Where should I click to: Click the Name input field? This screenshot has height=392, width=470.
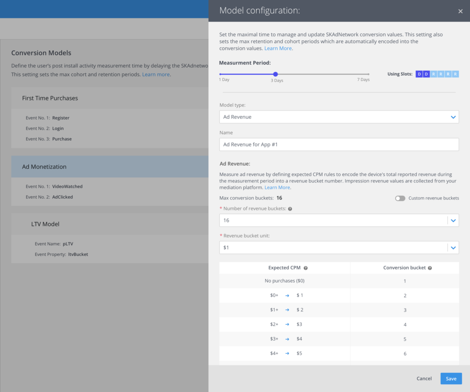[339, 144]
